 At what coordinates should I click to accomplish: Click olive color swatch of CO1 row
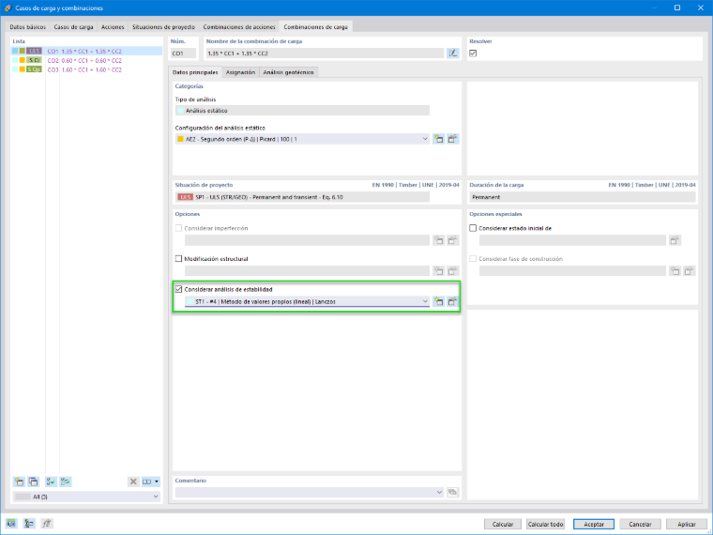pos(22,51)
